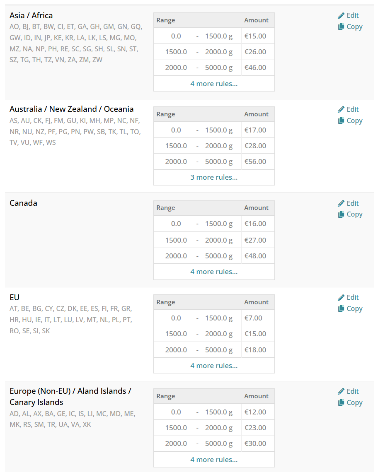Click the copy icon for Europe (Non-EU) zone
Screen dimensions: 378x472
tap(341, 403)
